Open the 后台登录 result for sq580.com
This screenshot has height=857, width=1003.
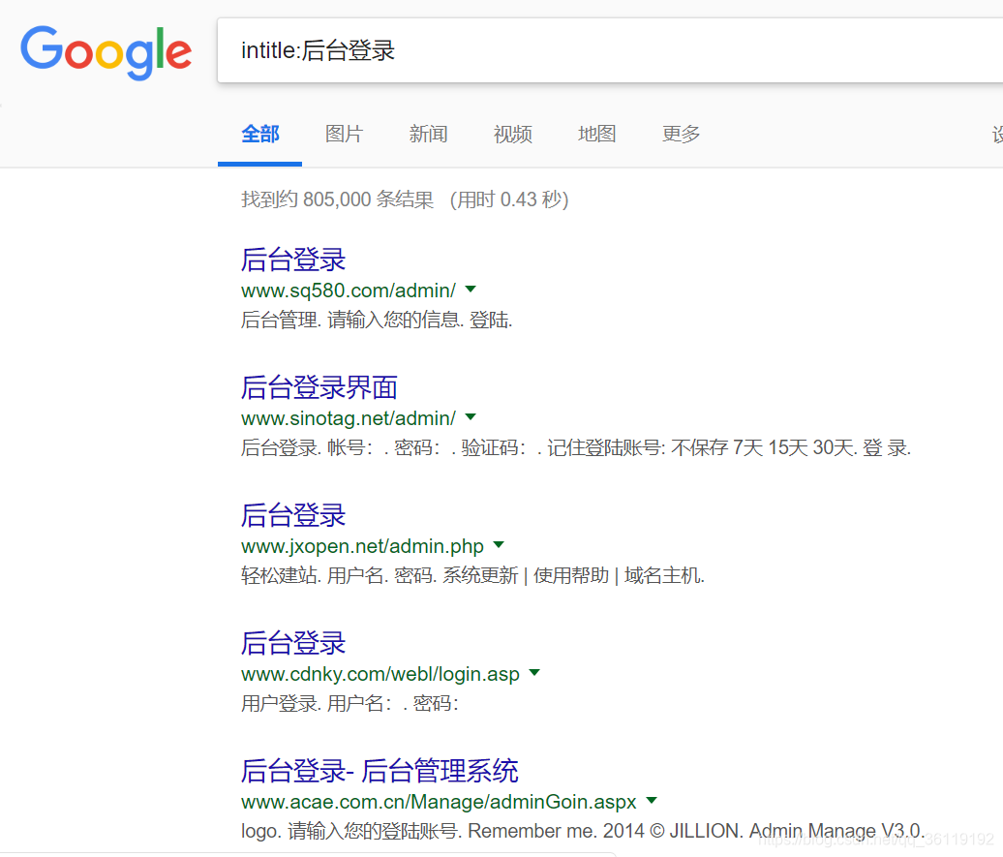pos(293,260)
